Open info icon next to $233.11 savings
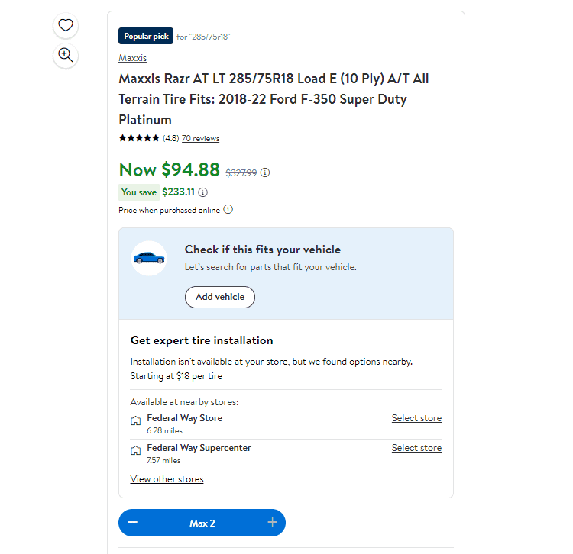573x554 pixels. 202,192
